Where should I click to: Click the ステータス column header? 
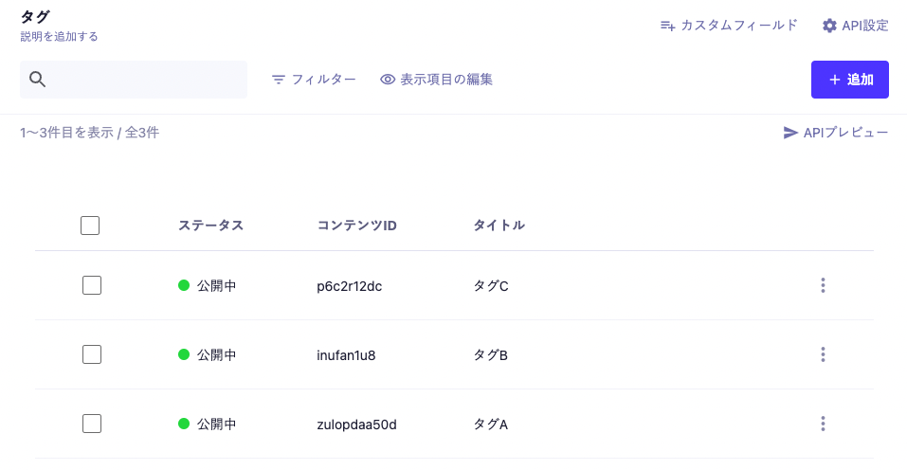click(x=210, y=226)
